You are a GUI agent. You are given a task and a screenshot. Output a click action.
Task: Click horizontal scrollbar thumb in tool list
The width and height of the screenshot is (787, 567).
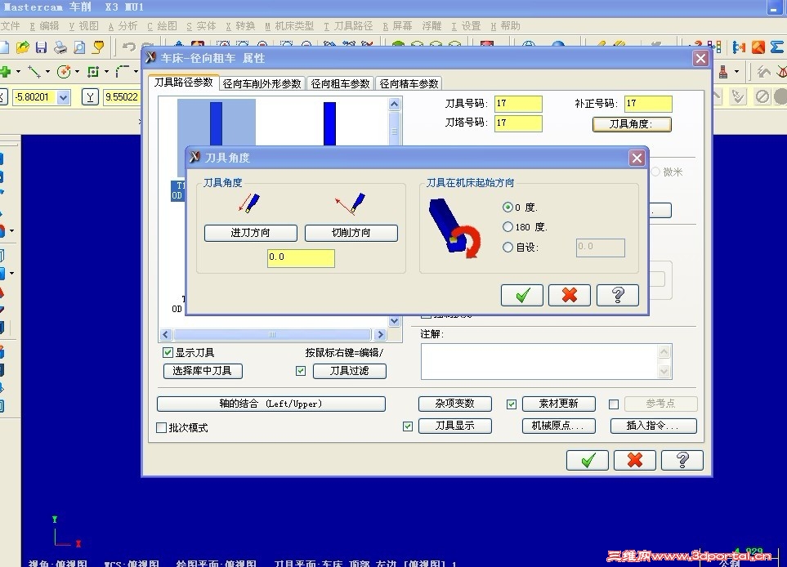pos(272,334)
